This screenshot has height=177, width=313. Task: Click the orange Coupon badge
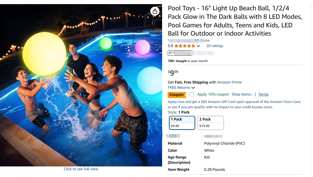tap(177, 95)
